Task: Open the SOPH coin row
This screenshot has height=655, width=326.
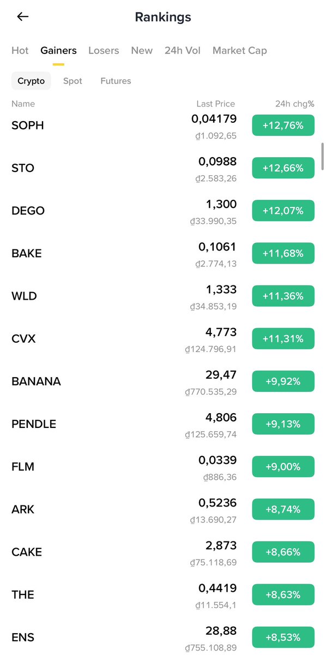Action: [163, 126]
